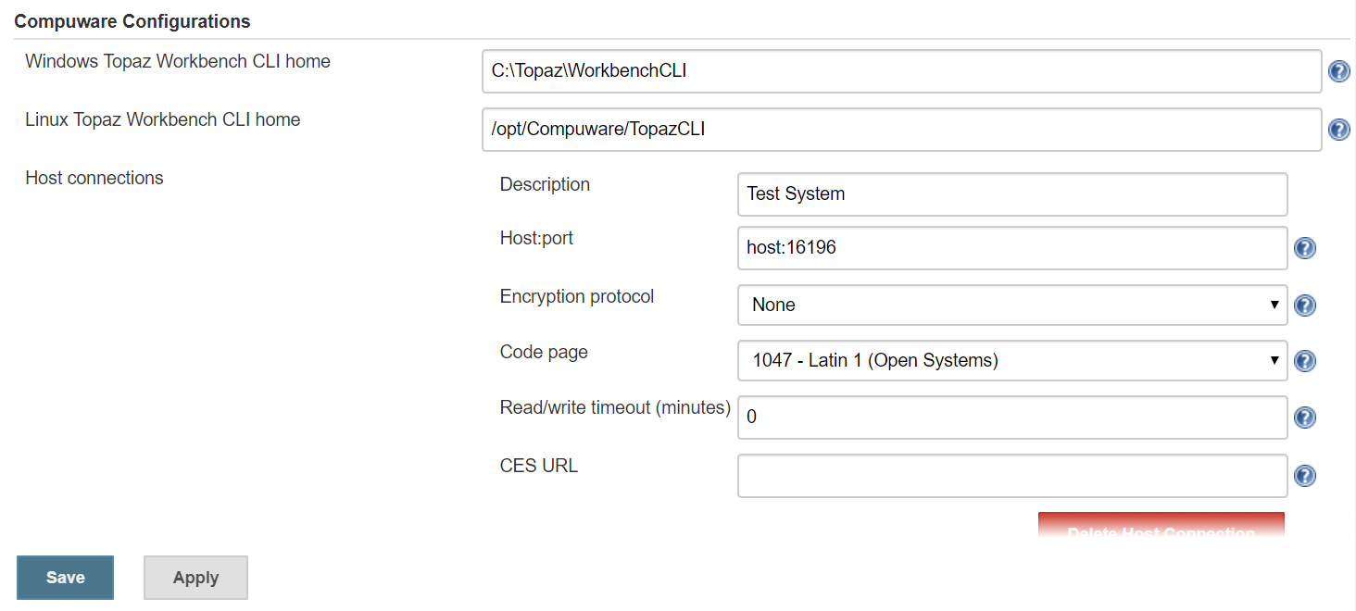The image size is (1356, 611).
Task: Open the Code page help icon
Action: point(1304,361)
